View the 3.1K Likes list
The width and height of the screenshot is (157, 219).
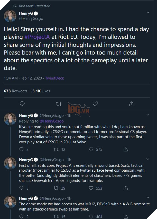tap(41, 91)
